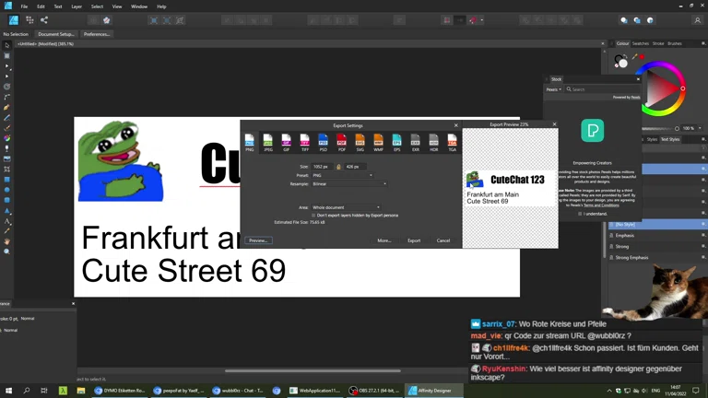The height and width of the screenshot is (398, 708).
Task: Switch to the Swatches tab
Action: 641,44
